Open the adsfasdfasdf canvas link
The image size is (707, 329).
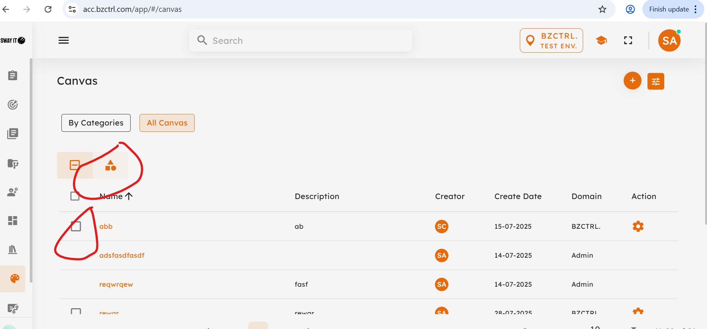[x=122, y=255]
